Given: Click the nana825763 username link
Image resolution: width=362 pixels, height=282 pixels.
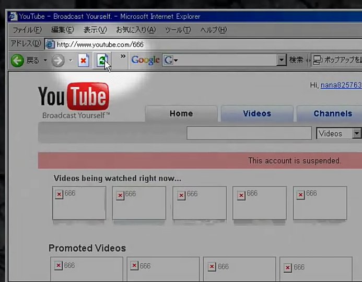Looking at the screenshot, I should [x=341, y=85].
